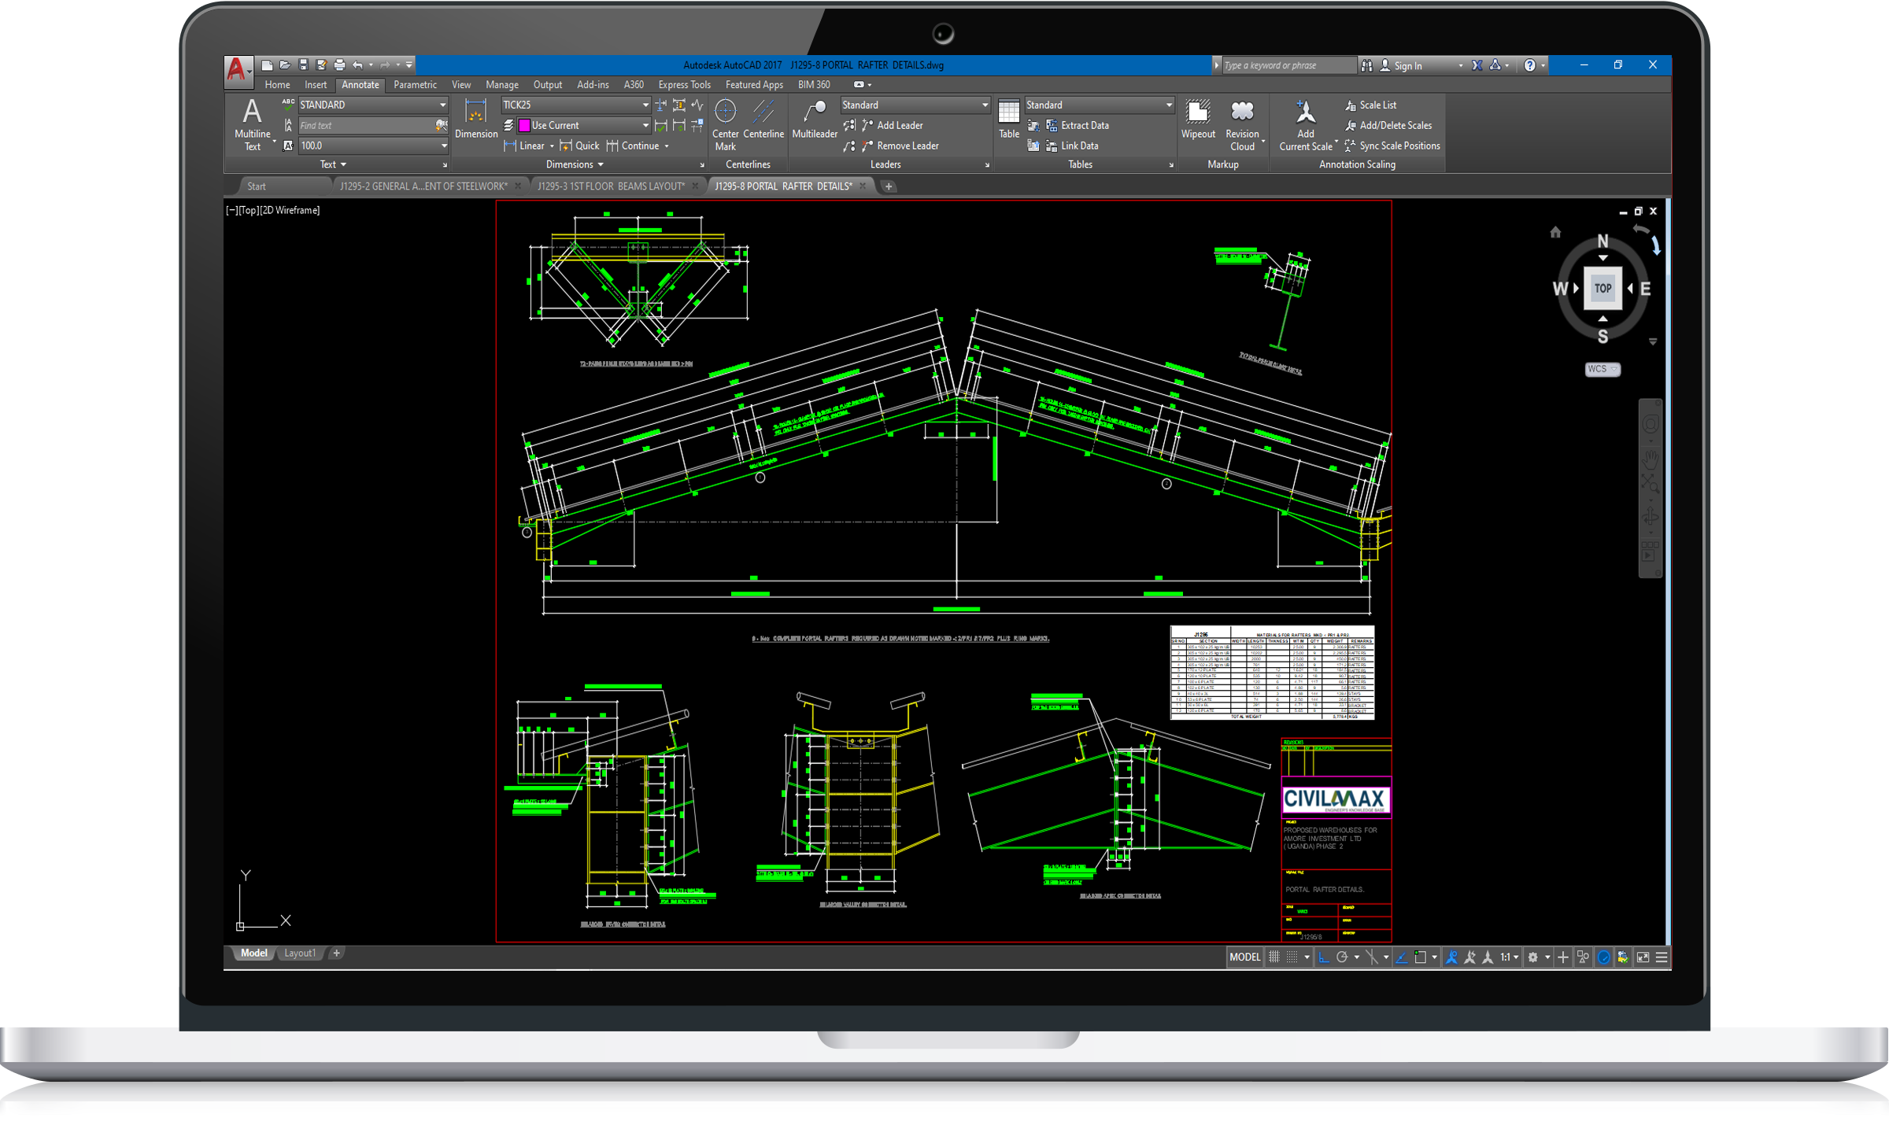Click the Center Mark icon
This screenshot has width=1889, height=1136.
click(x=725, y=112)
